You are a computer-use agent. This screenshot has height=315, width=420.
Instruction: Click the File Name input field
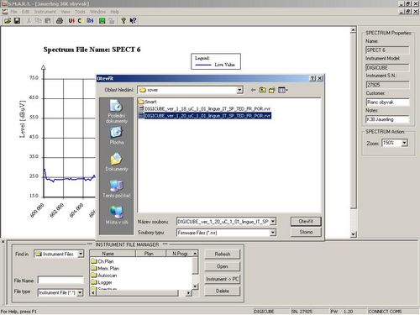coord(60,280)
